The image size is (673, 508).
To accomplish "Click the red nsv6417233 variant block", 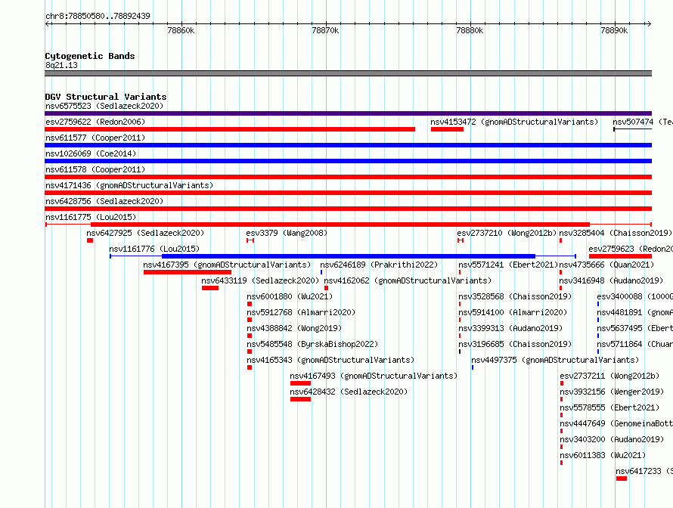I will (622, 479).
